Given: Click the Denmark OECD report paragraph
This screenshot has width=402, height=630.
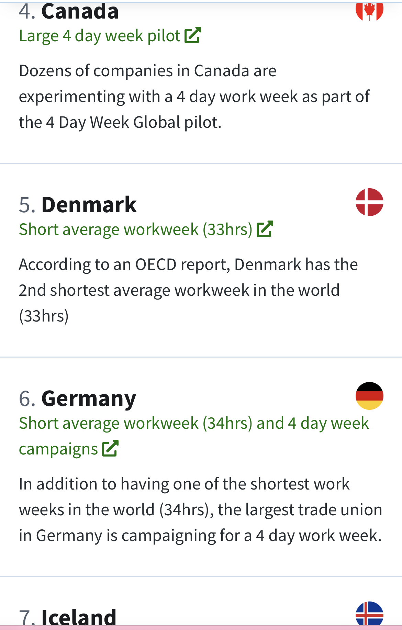Looking at the screenshot, I should 188,290.
